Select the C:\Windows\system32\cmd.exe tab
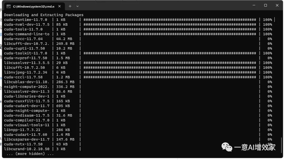Screen dimensions: 285x160 tap(34, 7)
